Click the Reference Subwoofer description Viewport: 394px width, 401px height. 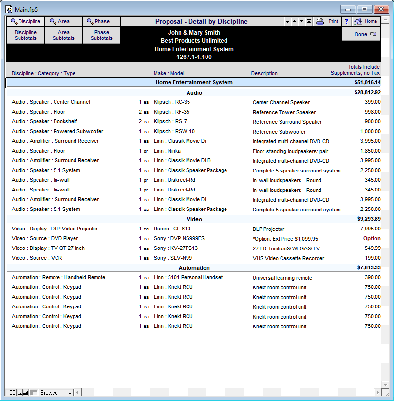point(279,132)
